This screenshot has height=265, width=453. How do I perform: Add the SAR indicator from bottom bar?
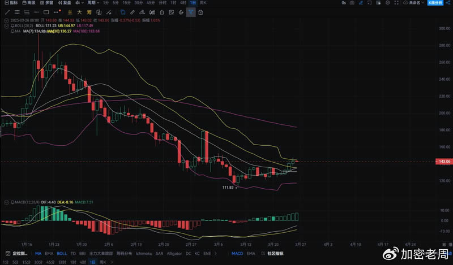(x=159, y=254)
